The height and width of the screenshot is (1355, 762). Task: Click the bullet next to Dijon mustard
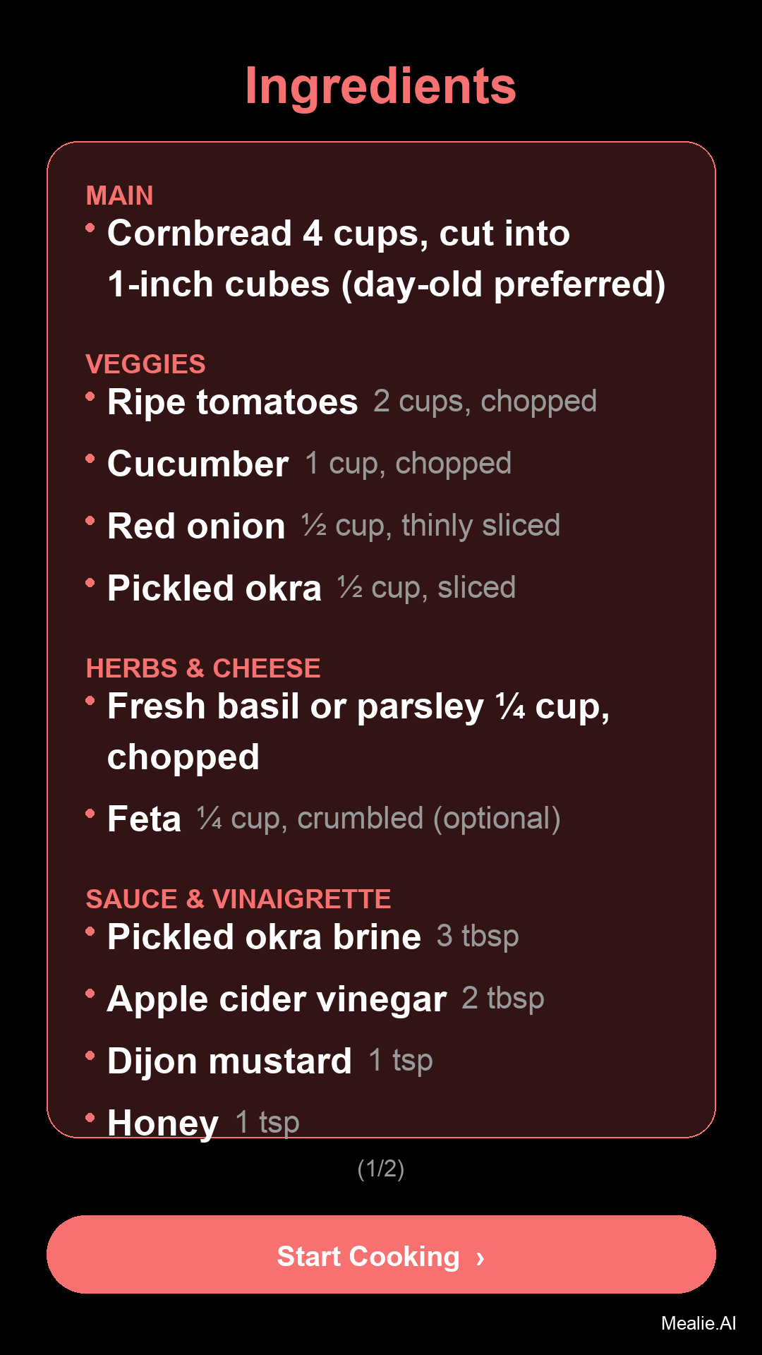90,1055
